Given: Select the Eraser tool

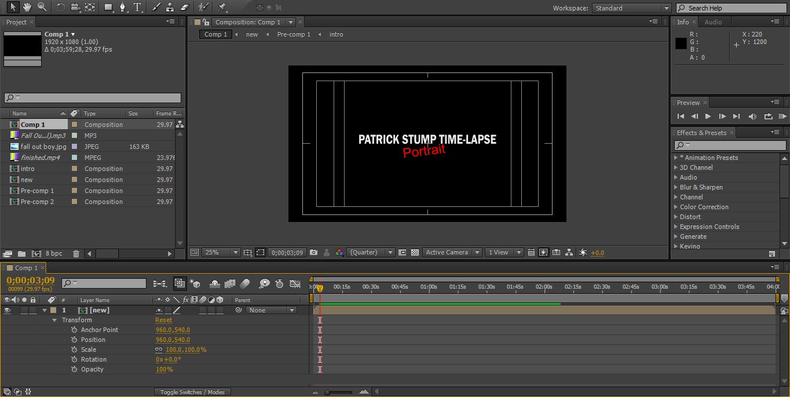Looking at the screenshot, I should tap(184, 7).
